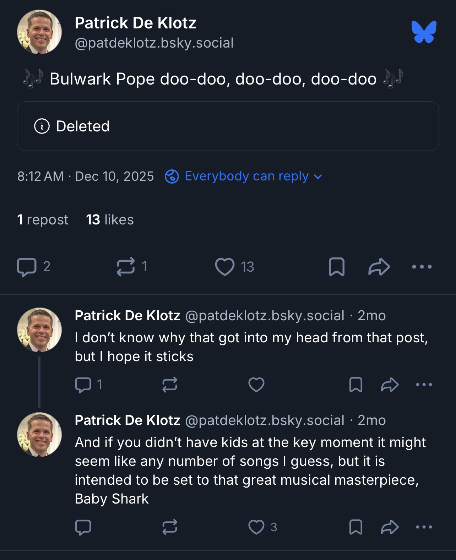The height and width of the screenshot is (560, 456).
Task: Reply to the Baby Shark post
Action: tap(83, 527)
